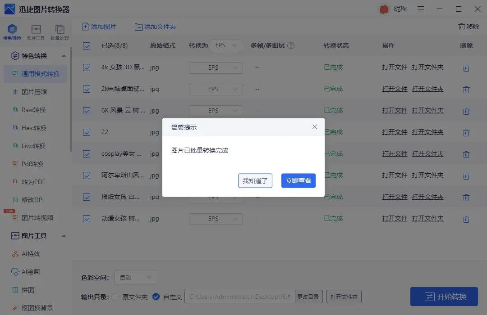Click trash icon for 动漫女孩 row

click(x=466, y=219)
